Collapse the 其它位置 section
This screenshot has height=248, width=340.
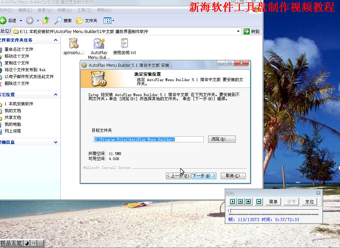[x=56, y=94]
